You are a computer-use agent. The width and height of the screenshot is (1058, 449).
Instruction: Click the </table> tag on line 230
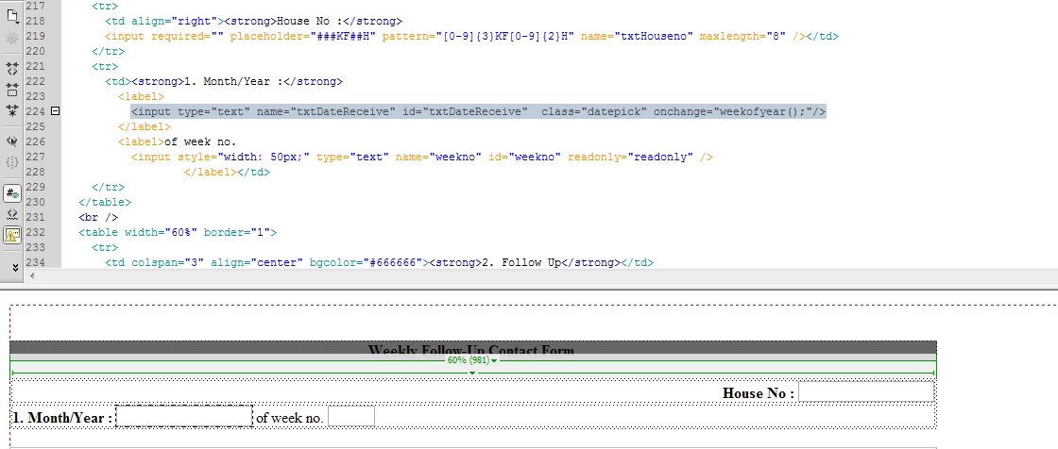pos(105,202)
